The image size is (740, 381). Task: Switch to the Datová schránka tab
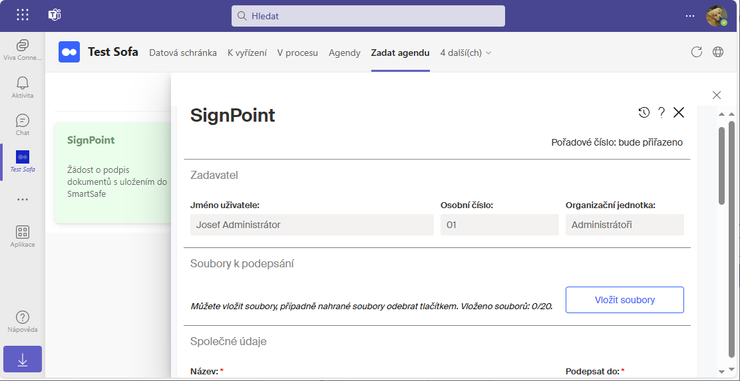pyautogui.click(x=183, y=53)
